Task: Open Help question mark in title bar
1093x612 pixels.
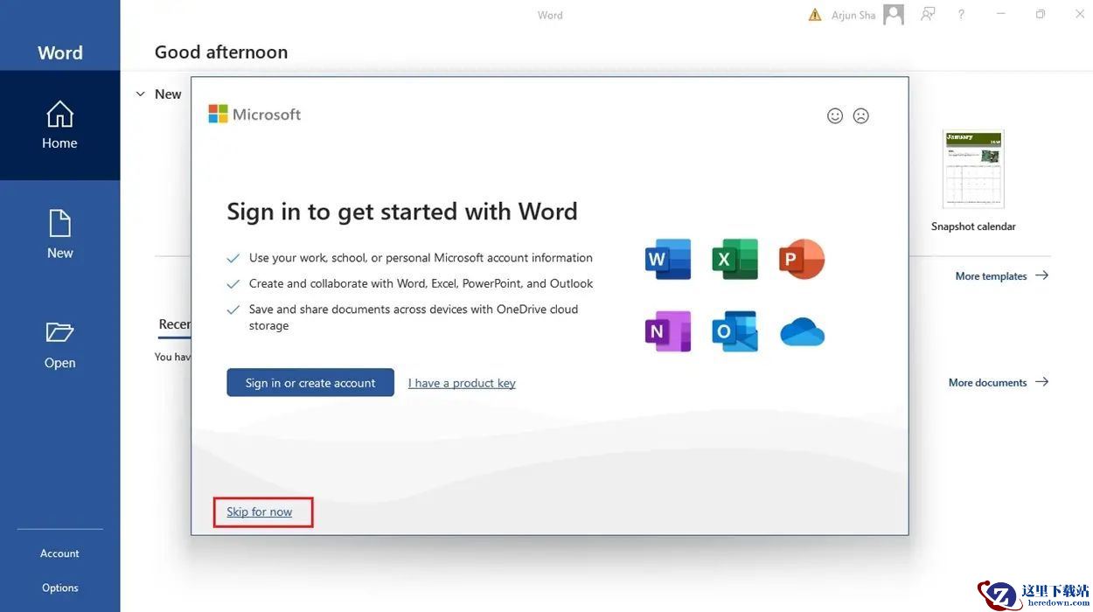Action: [961, 14]
